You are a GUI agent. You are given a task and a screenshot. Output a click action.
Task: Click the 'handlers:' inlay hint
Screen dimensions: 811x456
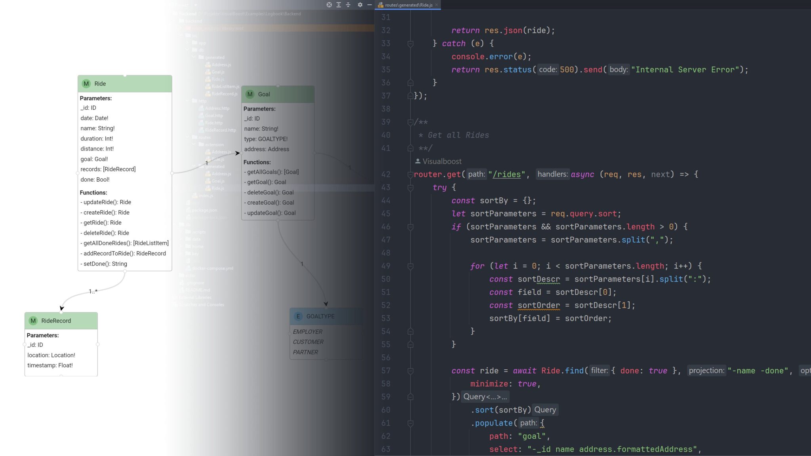(553, 174)
